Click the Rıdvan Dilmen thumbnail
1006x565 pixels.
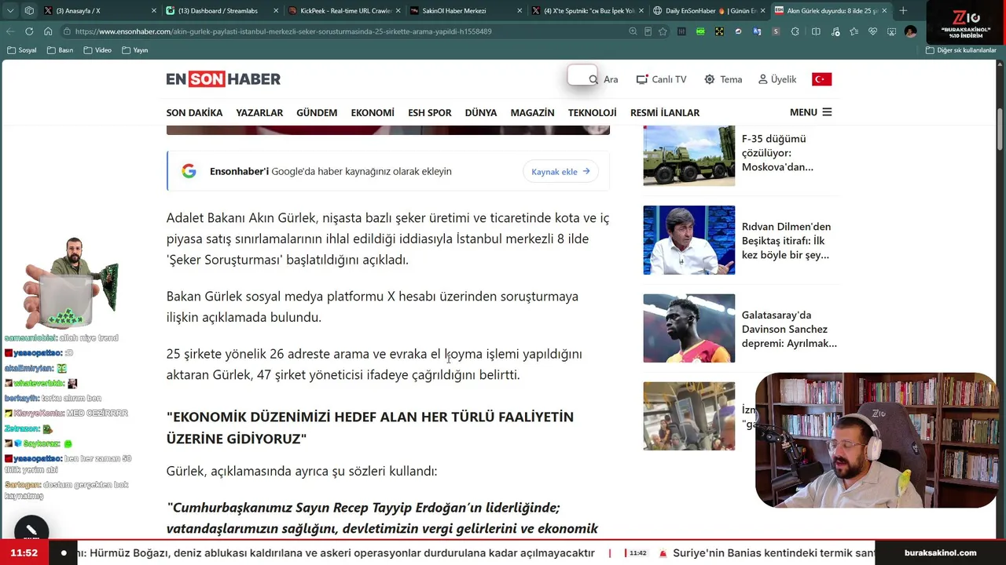point(688,240)
